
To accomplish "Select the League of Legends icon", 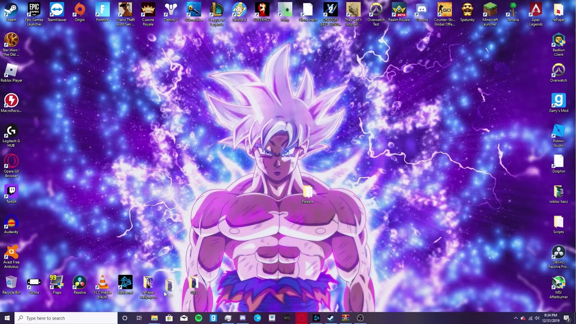I will [x=216, y=14].
